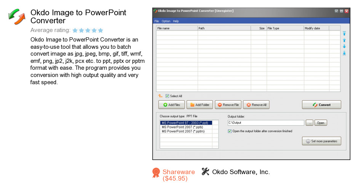The image size is (358, 192).
Task: Open the Help menu
Action: pos(176,21)
